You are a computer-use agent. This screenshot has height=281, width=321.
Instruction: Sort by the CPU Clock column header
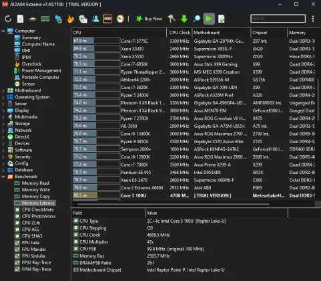pyautogui.click(x=180, y=33)
